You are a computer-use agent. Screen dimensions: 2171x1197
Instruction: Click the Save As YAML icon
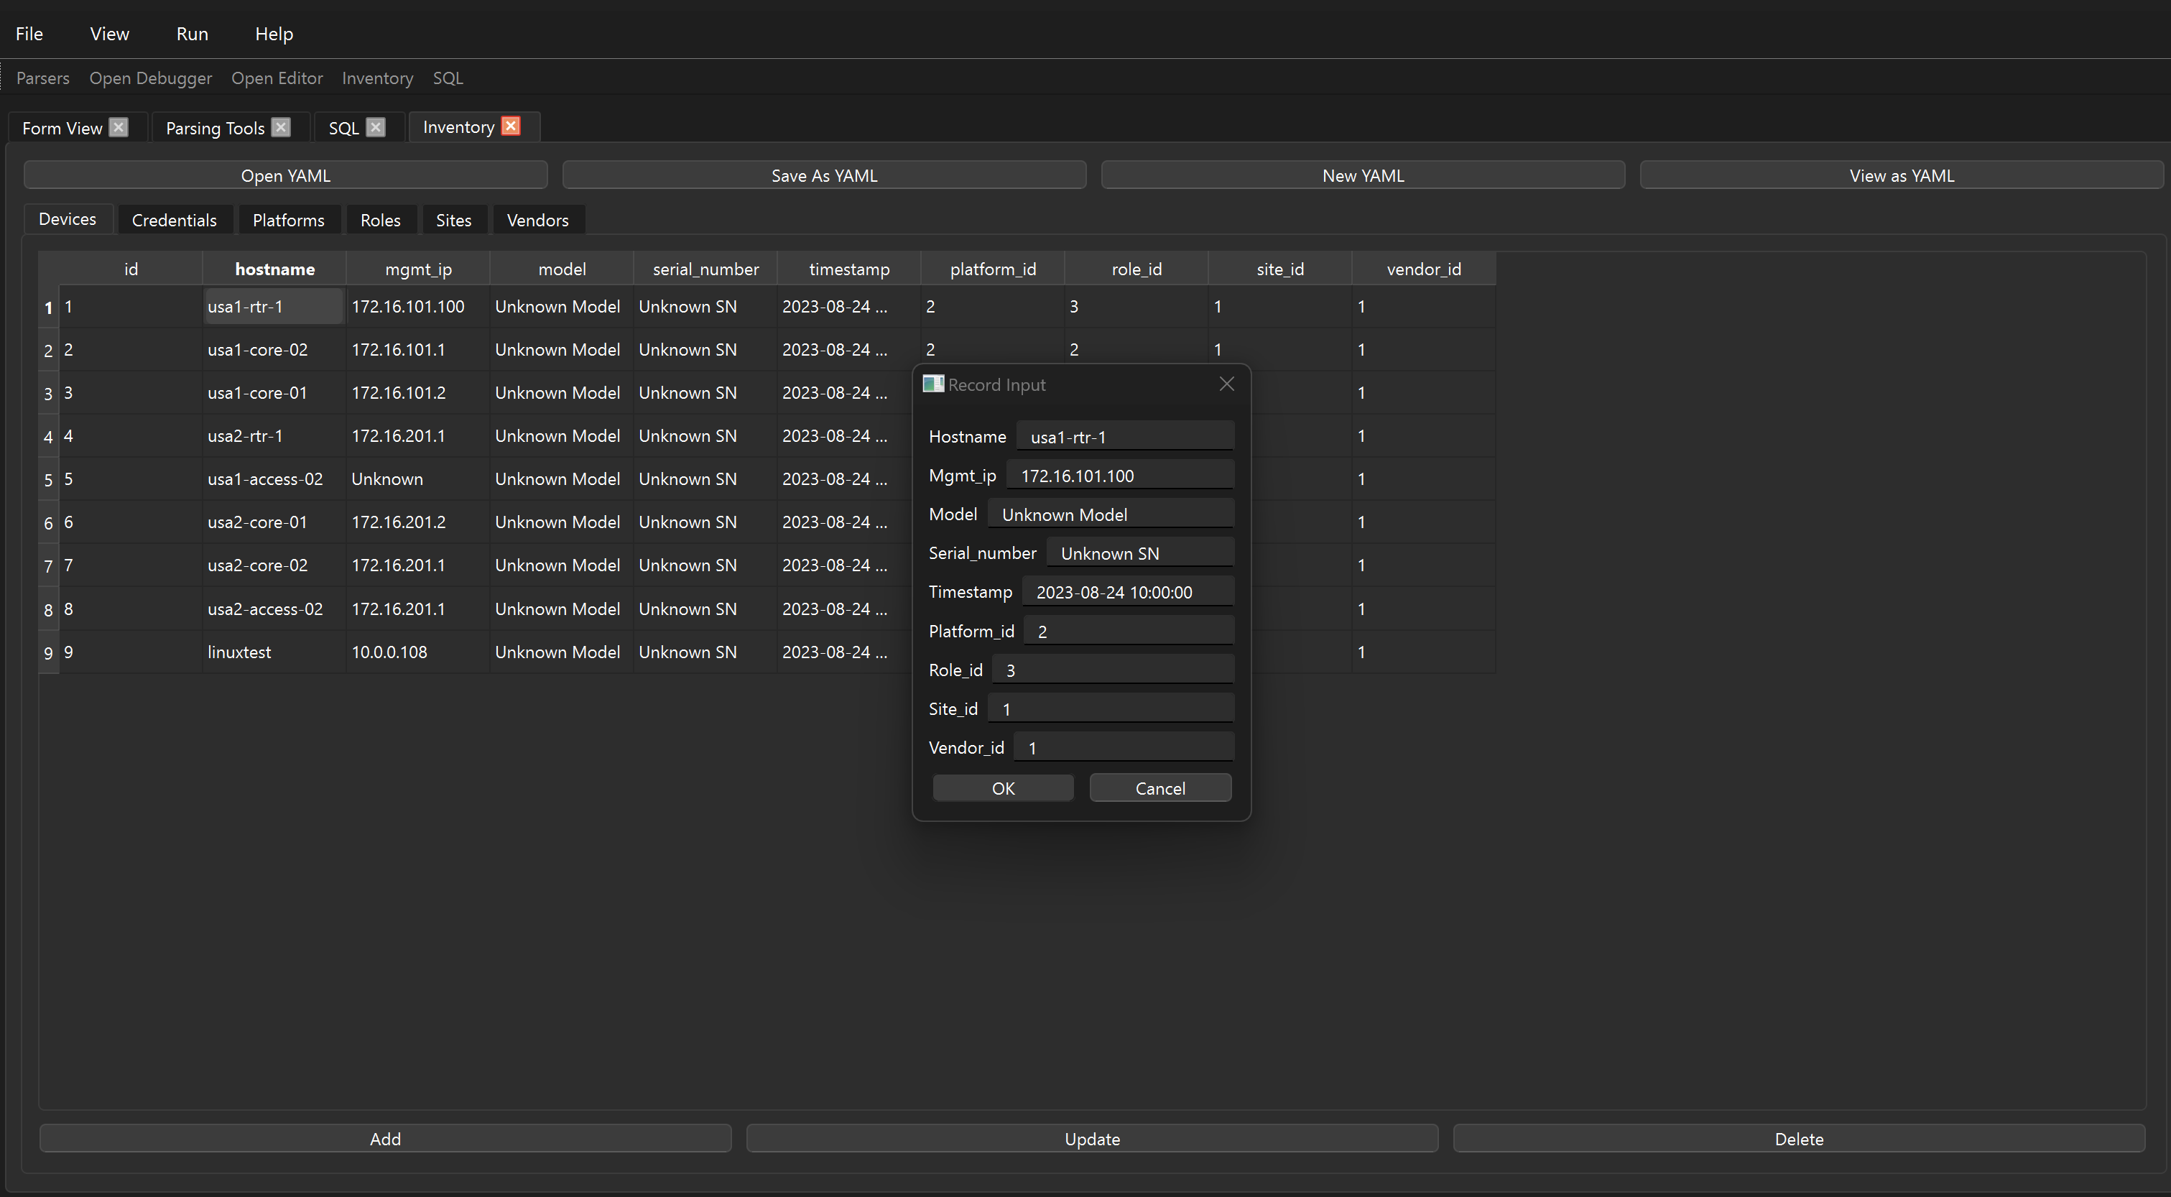(x=823, y=174)
